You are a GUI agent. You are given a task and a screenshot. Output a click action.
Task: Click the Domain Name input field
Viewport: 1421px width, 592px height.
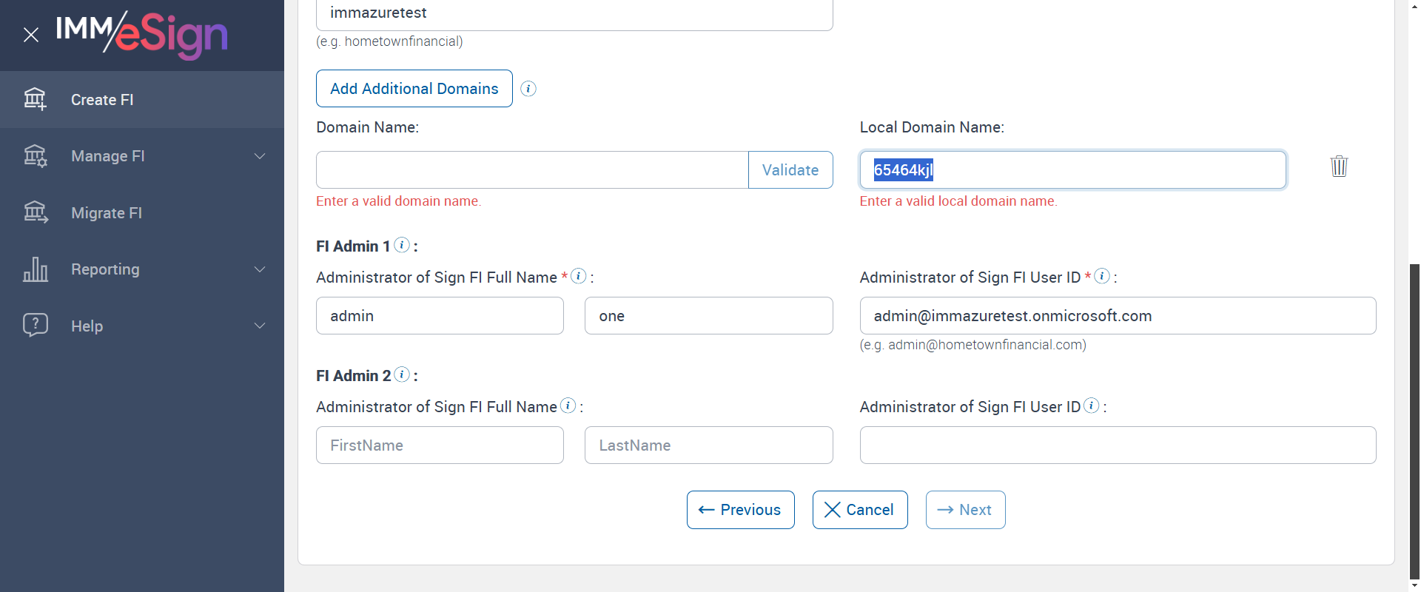click(x=532, y=170)
